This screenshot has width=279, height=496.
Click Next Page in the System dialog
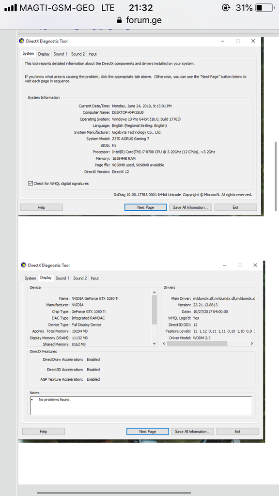tap(145, 207)
